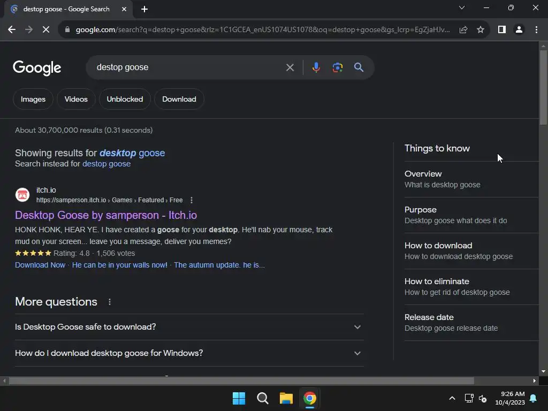Image resolution: width=548 pixels, height=411 pixels.
Task: Filter results by Videos
Action: coord(76,99)
